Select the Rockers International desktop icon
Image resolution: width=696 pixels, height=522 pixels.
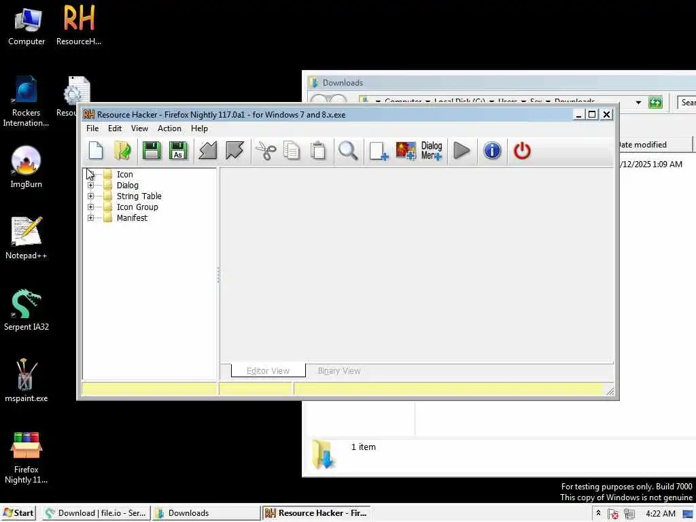click(26, 102)
